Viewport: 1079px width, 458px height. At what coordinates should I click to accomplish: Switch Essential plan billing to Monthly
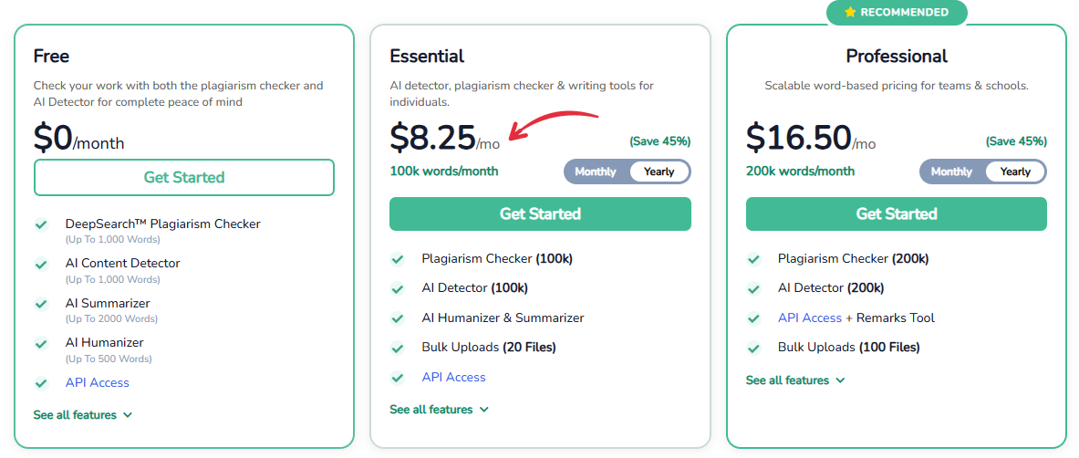pyautogui.click(x=596, y=172)
